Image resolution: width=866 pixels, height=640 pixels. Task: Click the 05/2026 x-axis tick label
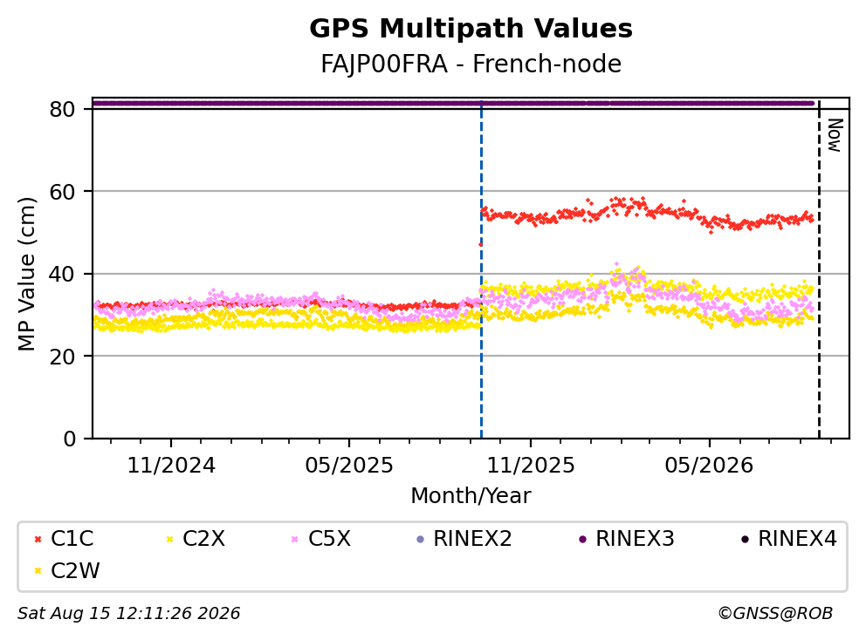tap(709, 466)
